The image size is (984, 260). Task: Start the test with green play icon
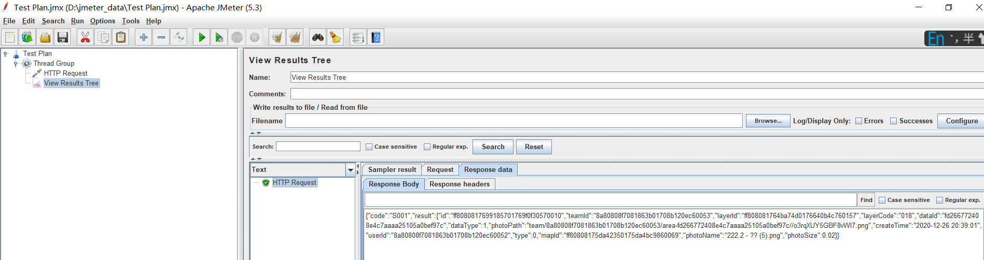point(202,37)
